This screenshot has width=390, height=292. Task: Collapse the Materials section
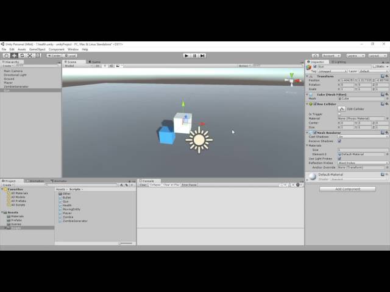point(307,145)
